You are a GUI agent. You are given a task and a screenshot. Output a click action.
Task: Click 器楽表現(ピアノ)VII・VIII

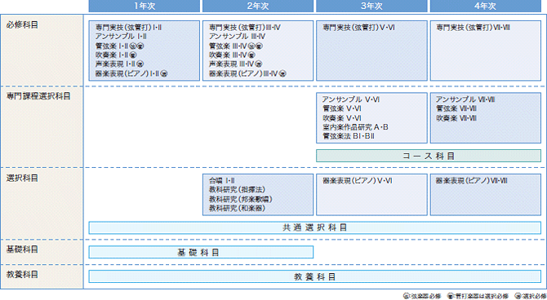point(472,181)
